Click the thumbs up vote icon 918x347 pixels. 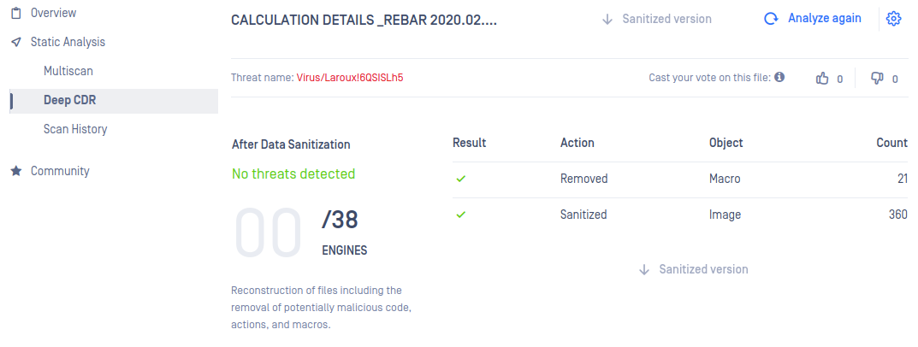tap(822, 79)
